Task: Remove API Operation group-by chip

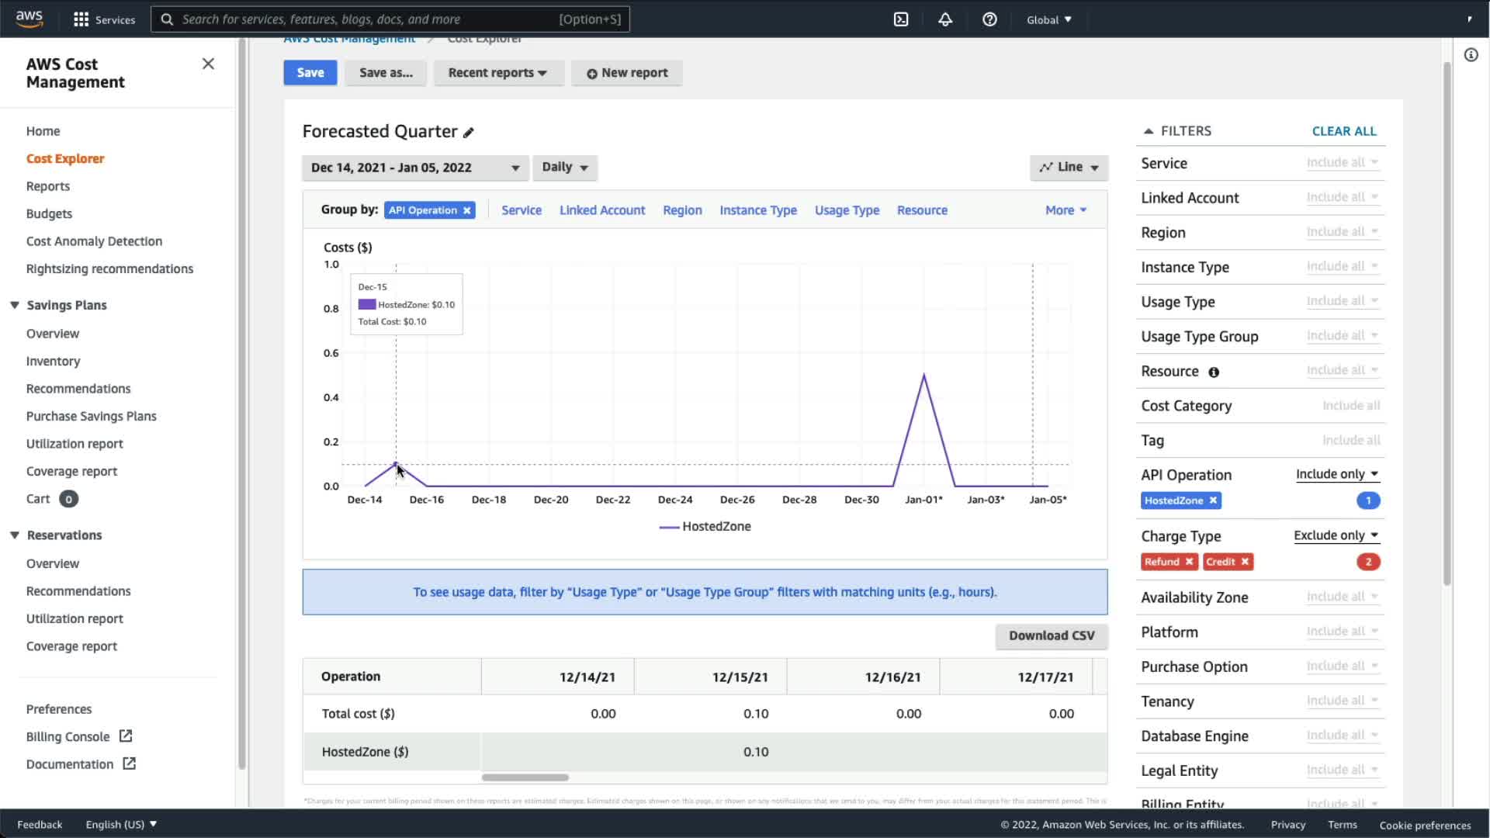Action: tap(467, 210)
